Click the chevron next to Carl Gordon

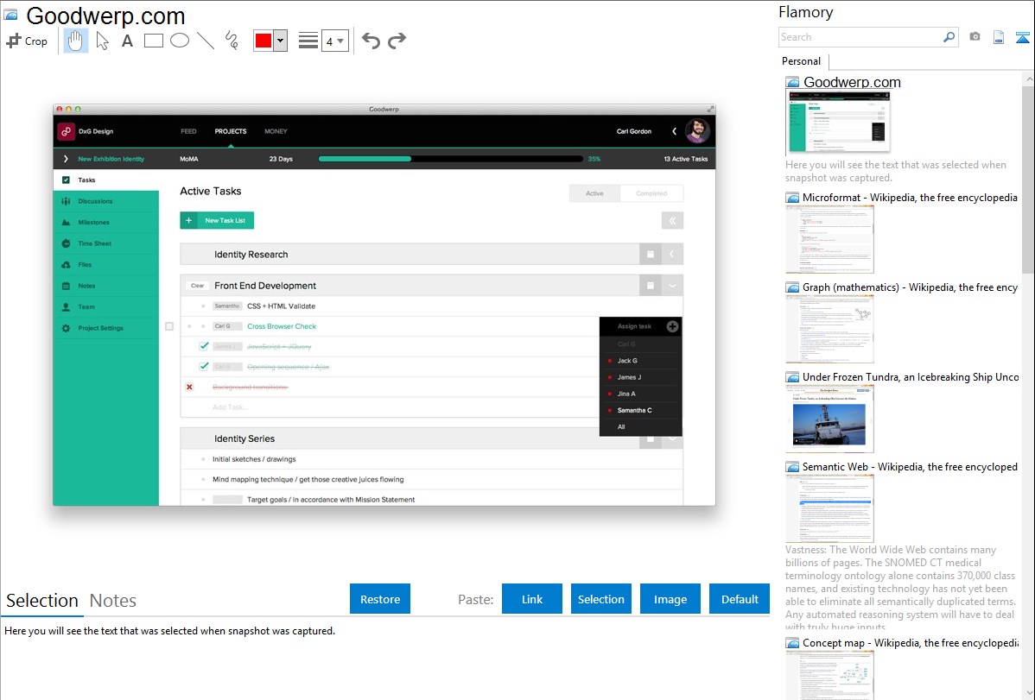[674, 131]
